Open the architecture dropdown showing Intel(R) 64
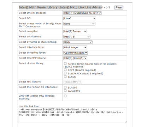141x127 pixels. tap(77, 37)
